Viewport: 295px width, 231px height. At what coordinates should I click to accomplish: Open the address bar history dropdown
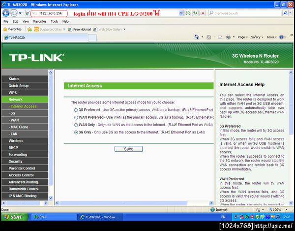(181, 13)
